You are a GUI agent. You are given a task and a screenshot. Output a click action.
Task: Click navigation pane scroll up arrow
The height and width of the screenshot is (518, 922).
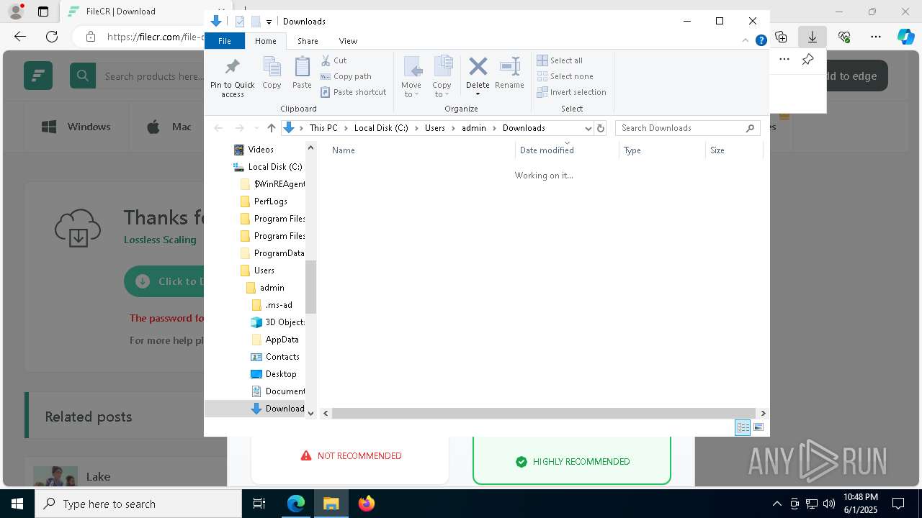coord(311,148)
